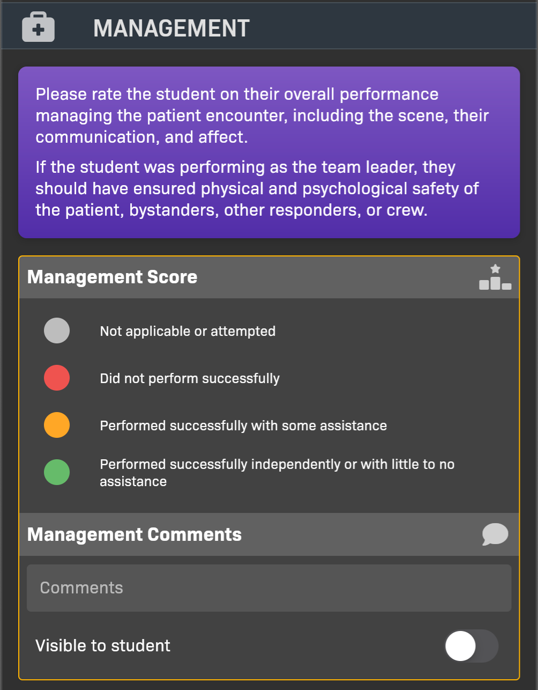The image size is (538, 690).
Task: Click 'Performed successfully with some assistance' text
Action: [x=243, y=425]
